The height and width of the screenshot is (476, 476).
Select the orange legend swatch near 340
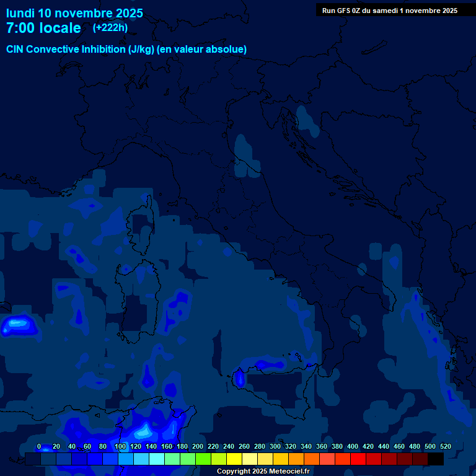[x=312, y=459]
